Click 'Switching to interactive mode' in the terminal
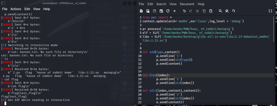This screenshot has height=106, width=277. coord(32,45)
